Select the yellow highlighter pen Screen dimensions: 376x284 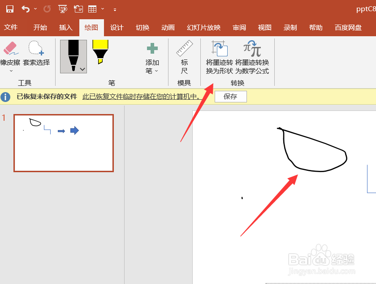tap(100, 52)
